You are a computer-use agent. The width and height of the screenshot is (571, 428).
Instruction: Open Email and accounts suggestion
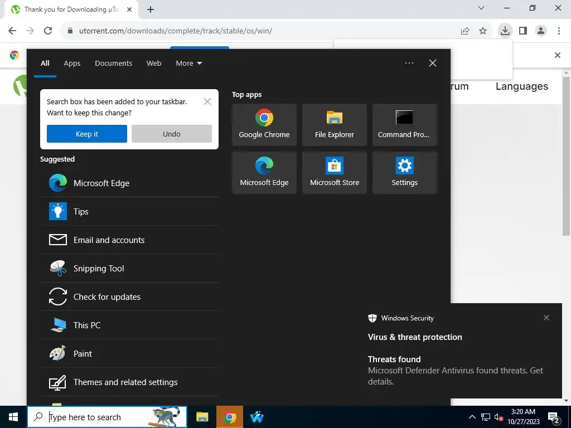[x=129, y=240]
